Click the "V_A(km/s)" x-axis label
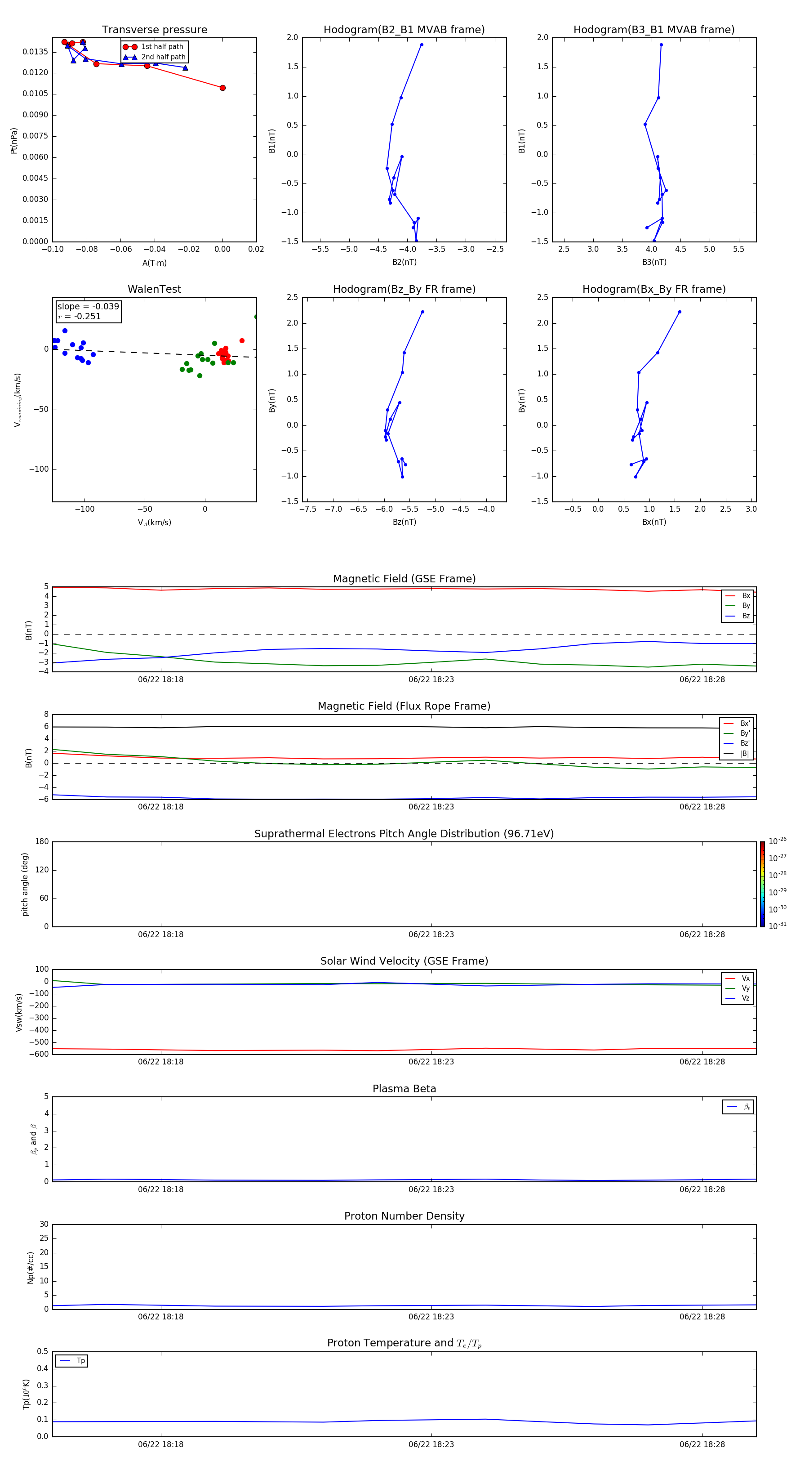 click(x=154, y=523)
